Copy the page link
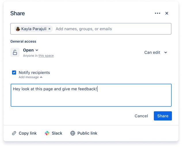This screenshot has width=182, height=147. point(24,133)
